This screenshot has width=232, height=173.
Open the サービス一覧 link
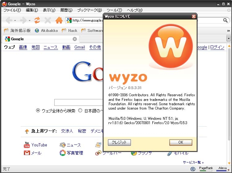[193, 162]
